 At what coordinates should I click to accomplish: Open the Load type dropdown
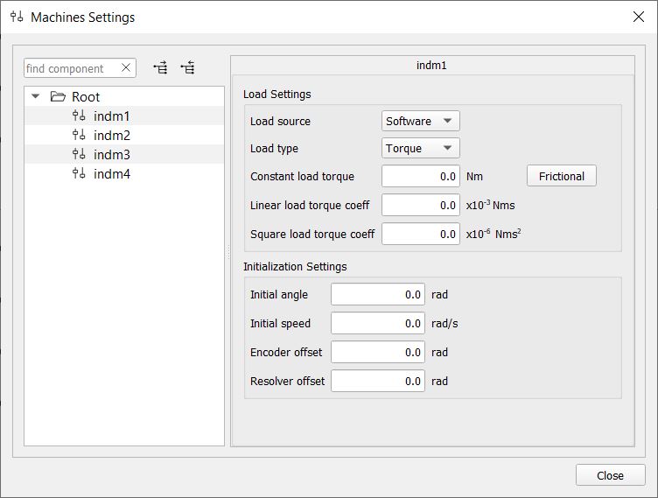point(420,148)
